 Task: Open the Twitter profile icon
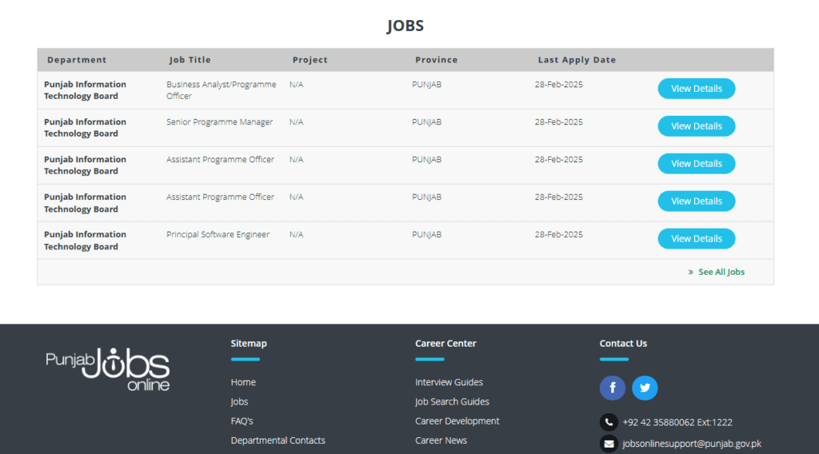645,388
